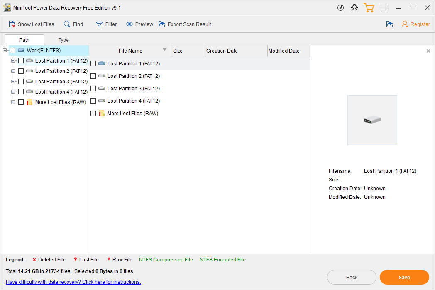Click More Lost Files folder icon in file list
Image resolution: width=435 pixels, height=290 pixels.
pyautogui.click(x=102, y=113)
